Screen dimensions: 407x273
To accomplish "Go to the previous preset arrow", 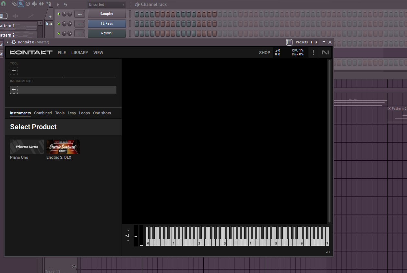I will (x=312, y=42).
